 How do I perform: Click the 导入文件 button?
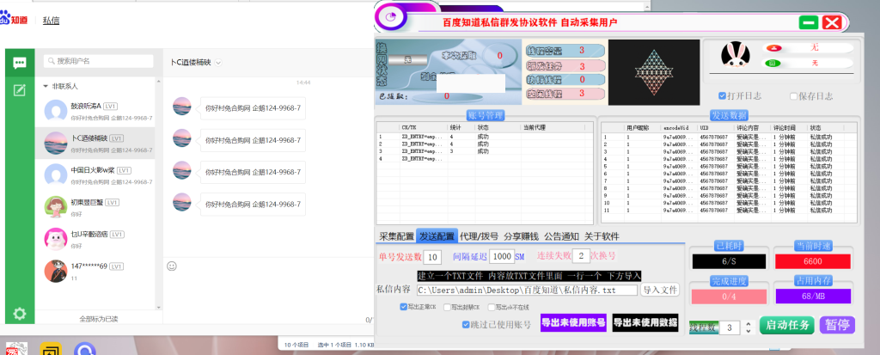(660, 290)
